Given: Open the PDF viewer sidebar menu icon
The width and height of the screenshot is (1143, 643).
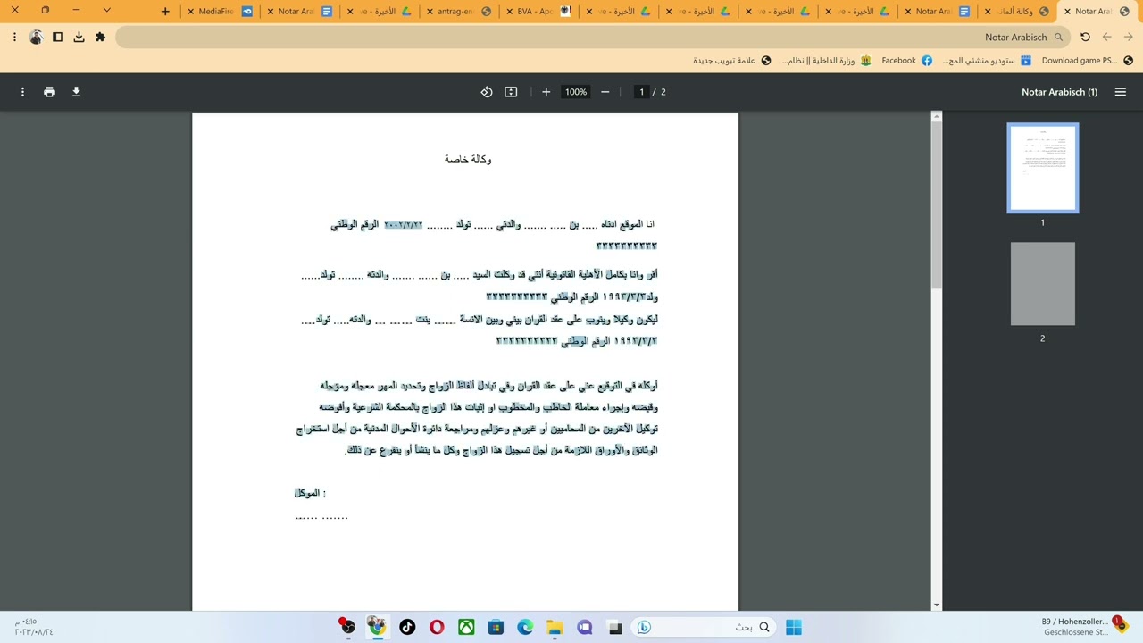Looking at the screenshot, I should (1121, 92).
